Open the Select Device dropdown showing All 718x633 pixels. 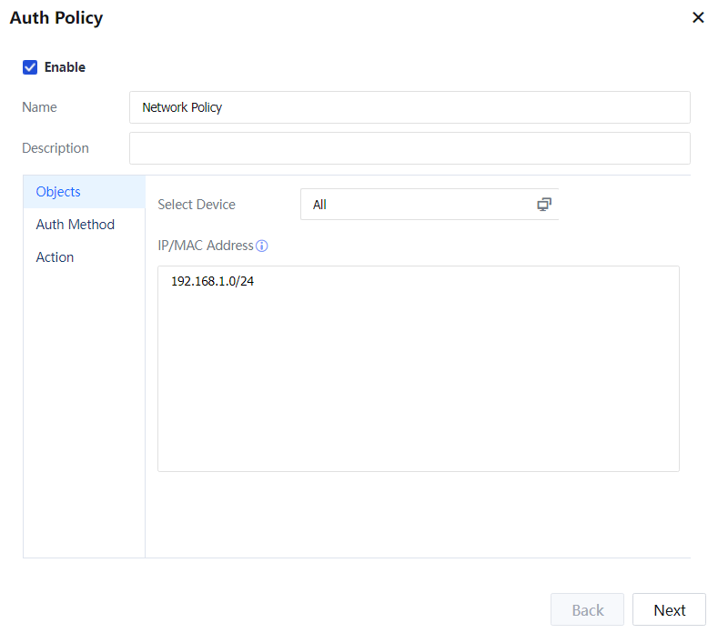coord(419,205)
